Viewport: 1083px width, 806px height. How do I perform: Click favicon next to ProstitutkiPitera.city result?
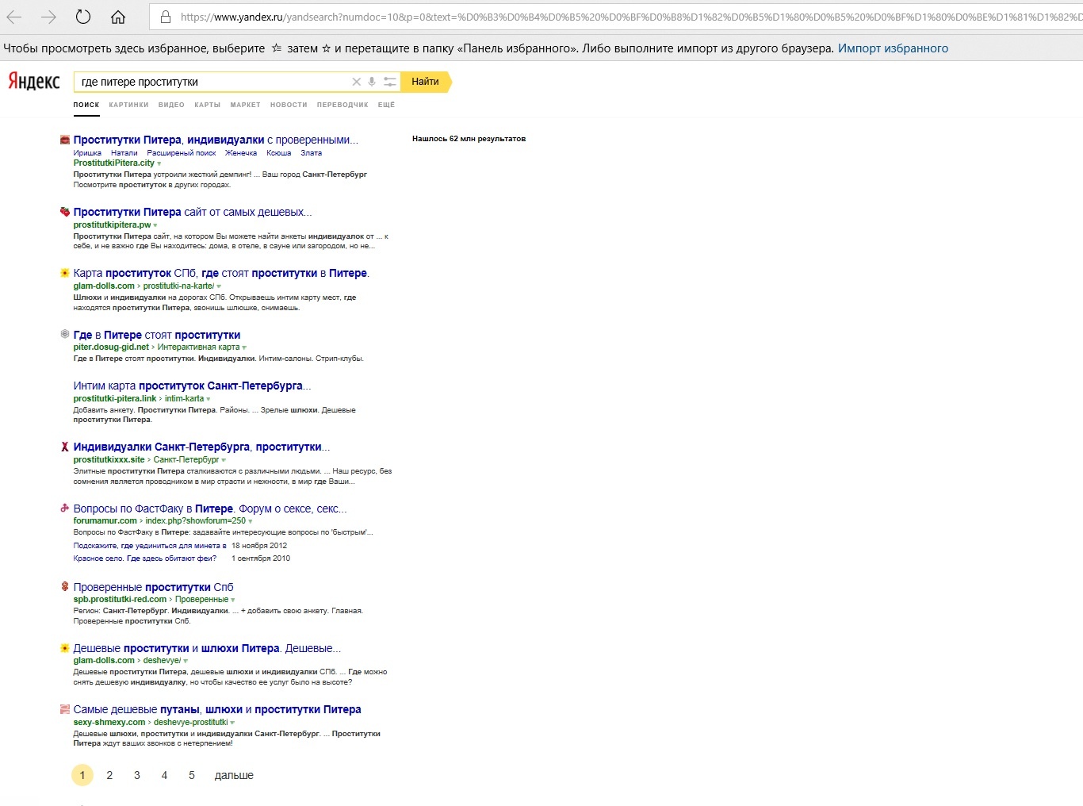coord(65,140)
